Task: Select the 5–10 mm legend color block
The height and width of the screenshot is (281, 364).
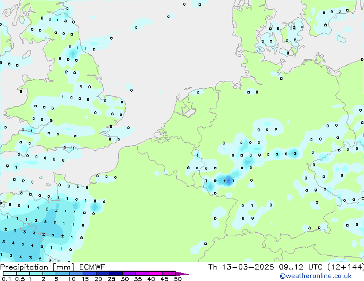Action: 63,274
